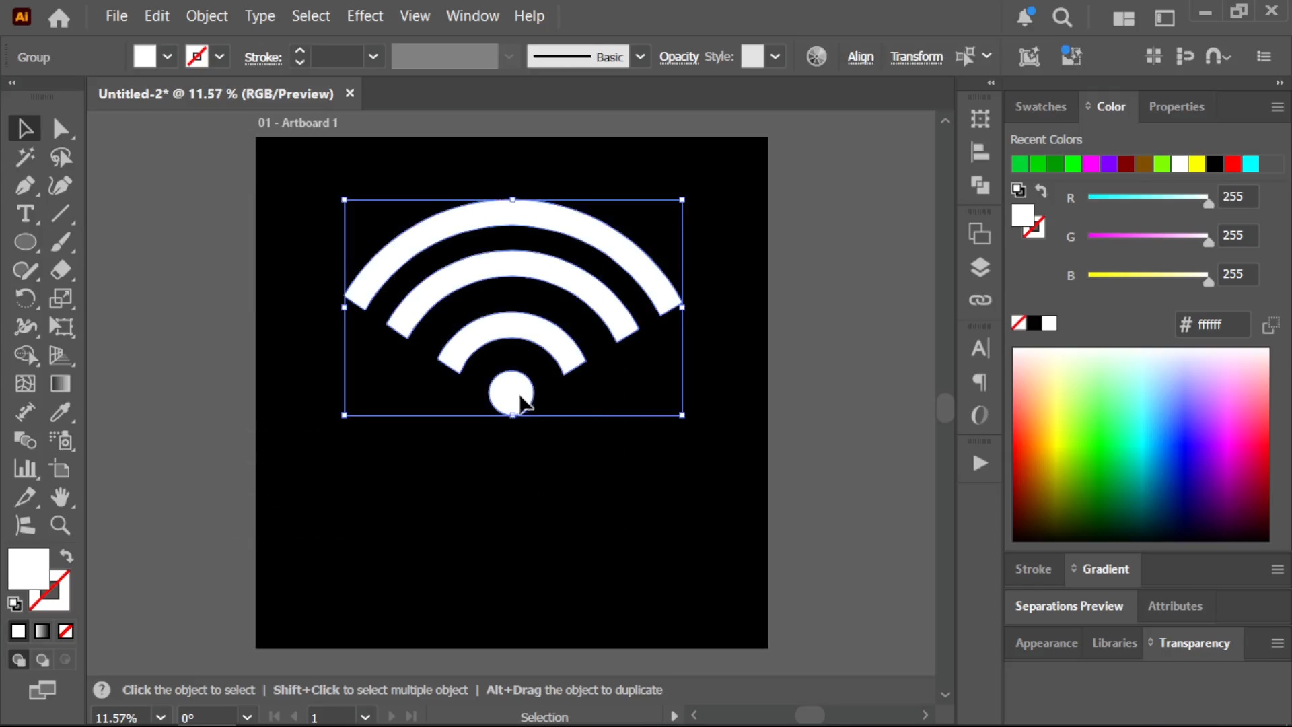Open the Layers panel icon

(x=980, y=267)
